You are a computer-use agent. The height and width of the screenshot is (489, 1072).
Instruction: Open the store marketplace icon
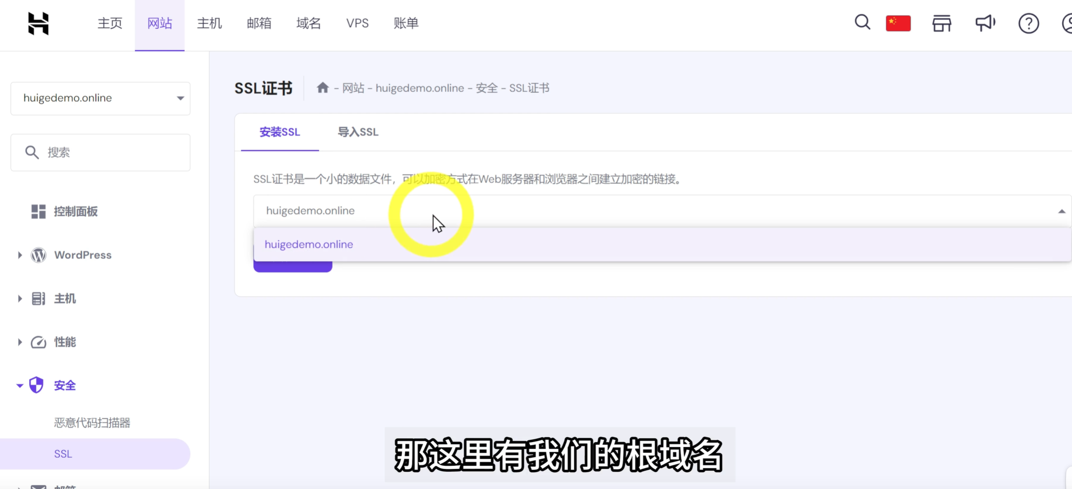[941, 23]
